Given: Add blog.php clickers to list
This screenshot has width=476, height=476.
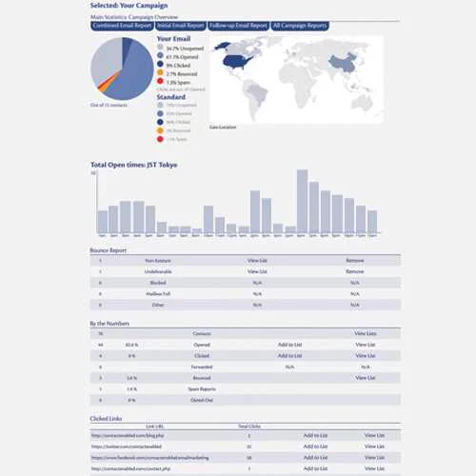Looking at the screenshot, I should [x=315, y=436].
